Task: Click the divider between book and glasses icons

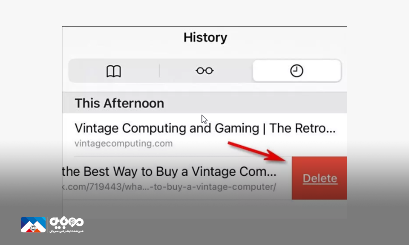Action: 159,71
